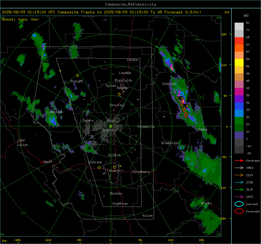Click the RockyMH label
The image size is (261, 244).
pyautogui.click(x=77, y=81)
